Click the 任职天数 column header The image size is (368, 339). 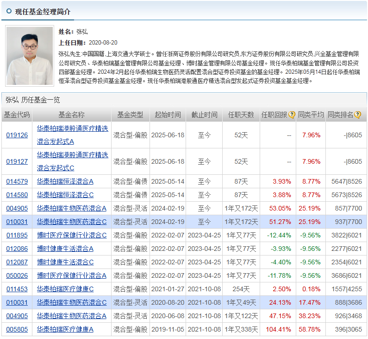(x=241, y=115)
